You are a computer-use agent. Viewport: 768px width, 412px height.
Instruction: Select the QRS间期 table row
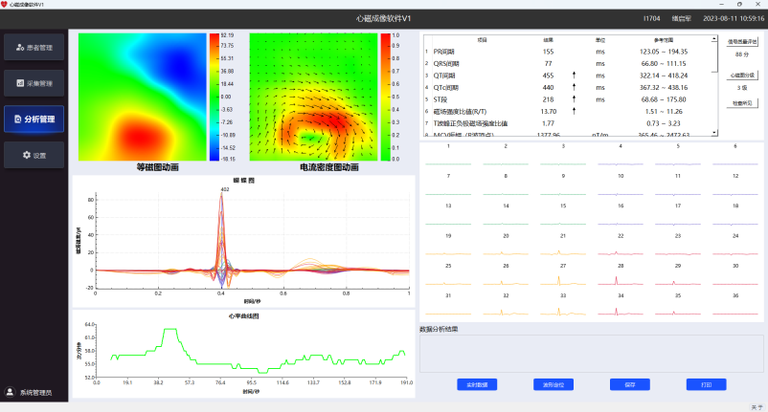point(568,63)
